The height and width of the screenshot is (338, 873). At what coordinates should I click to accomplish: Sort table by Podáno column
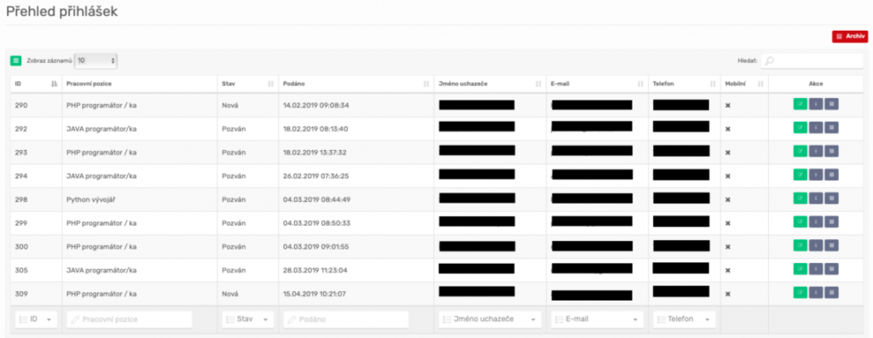tap(356, 84)
